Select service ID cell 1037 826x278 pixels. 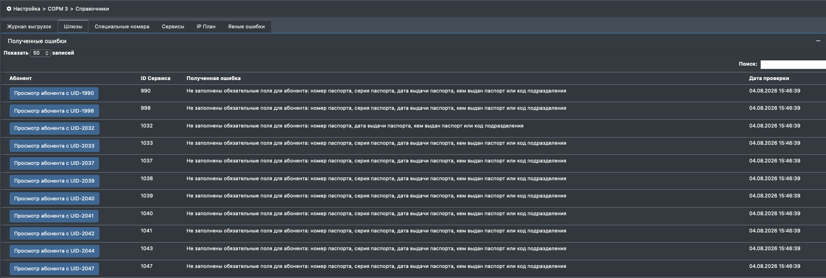pos(147,161)
